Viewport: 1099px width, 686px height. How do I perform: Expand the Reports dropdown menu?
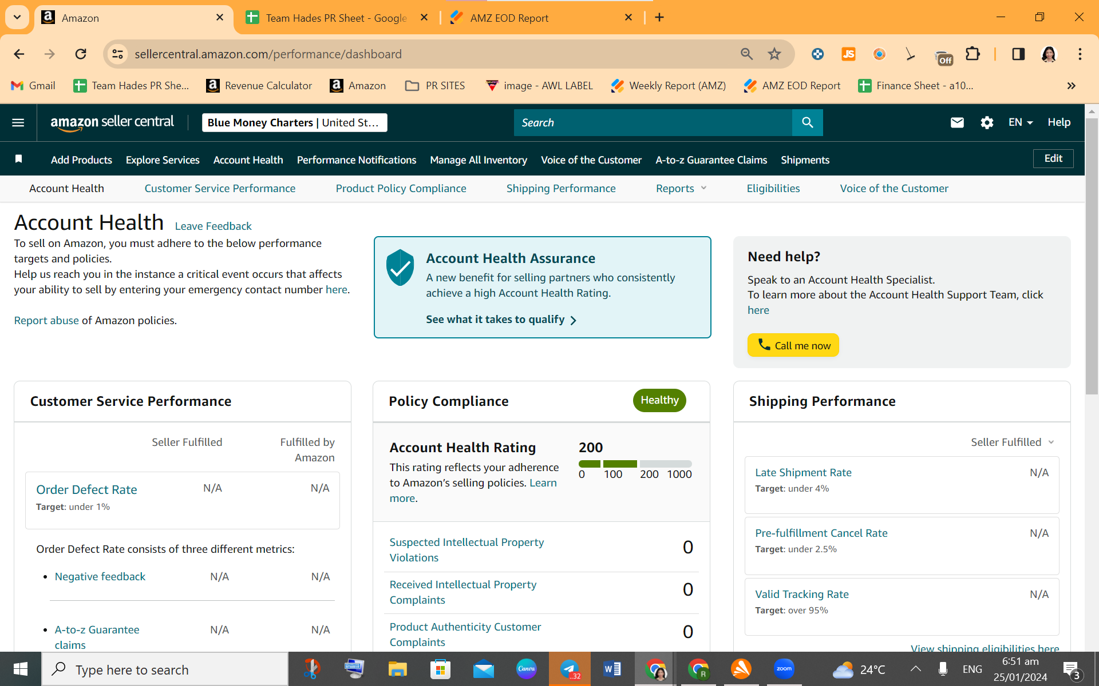pos(681,189)
